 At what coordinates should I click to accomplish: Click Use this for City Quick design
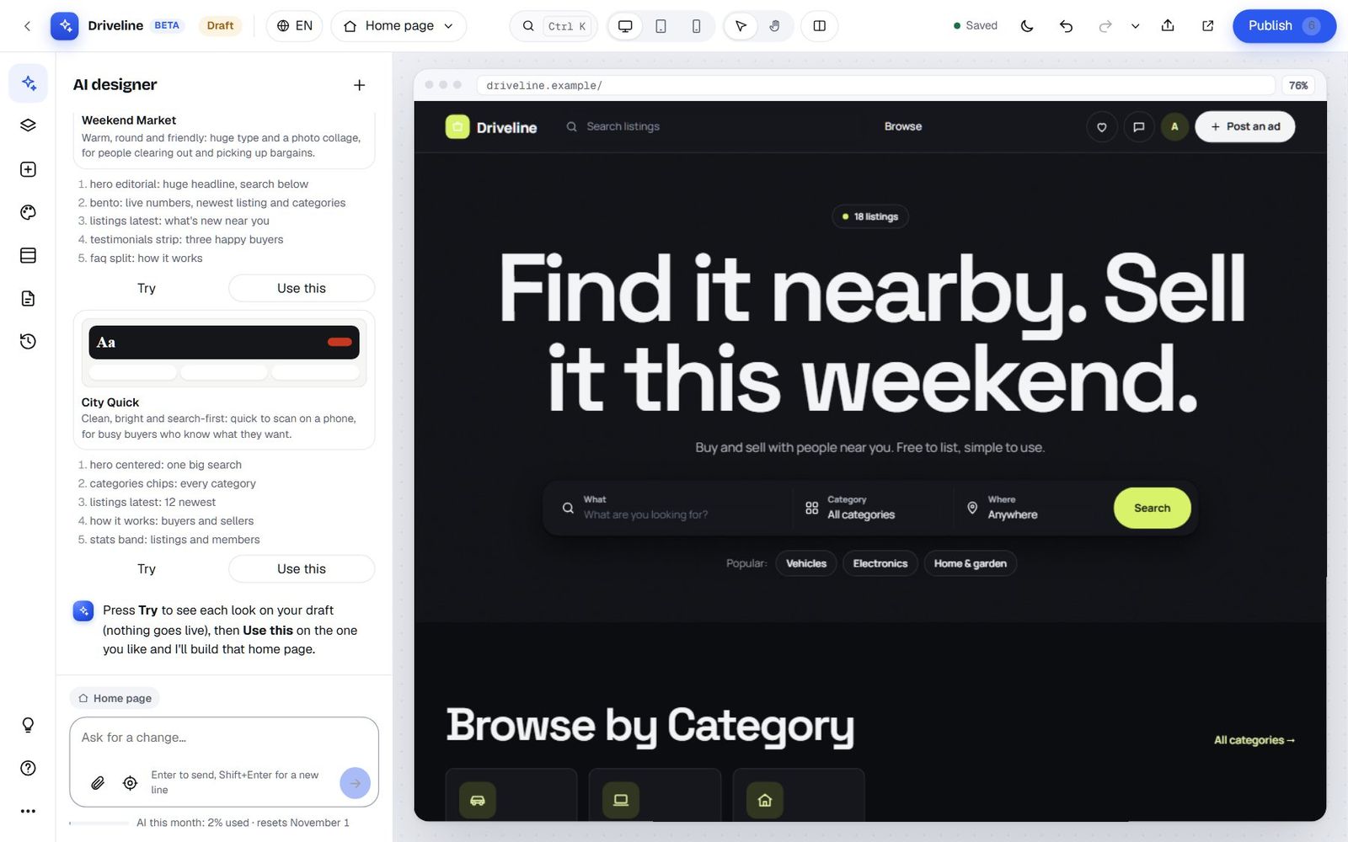click(302, 568)
